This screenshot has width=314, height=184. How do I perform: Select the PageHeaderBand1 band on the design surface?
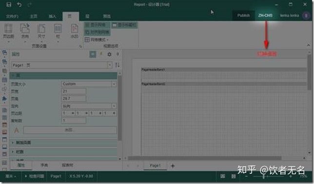tap(224, 70)
